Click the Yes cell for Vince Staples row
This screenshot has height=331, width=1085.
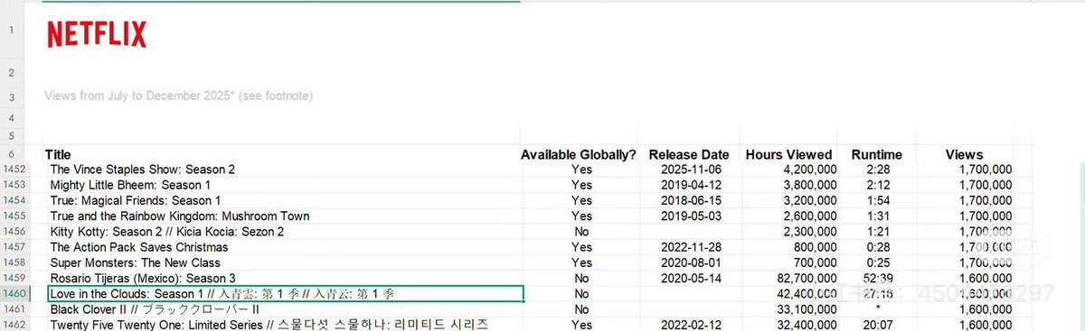tap(580, 170)
